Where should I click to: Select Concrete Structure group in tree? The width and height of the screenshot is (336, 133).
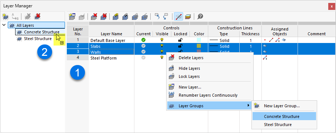[x=42, y=32]
